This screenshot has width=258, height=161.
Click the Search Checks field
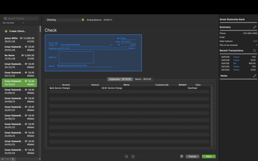[21, 19]
